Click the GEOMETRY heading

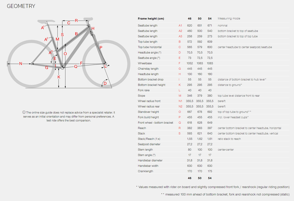tap(21, 6)
